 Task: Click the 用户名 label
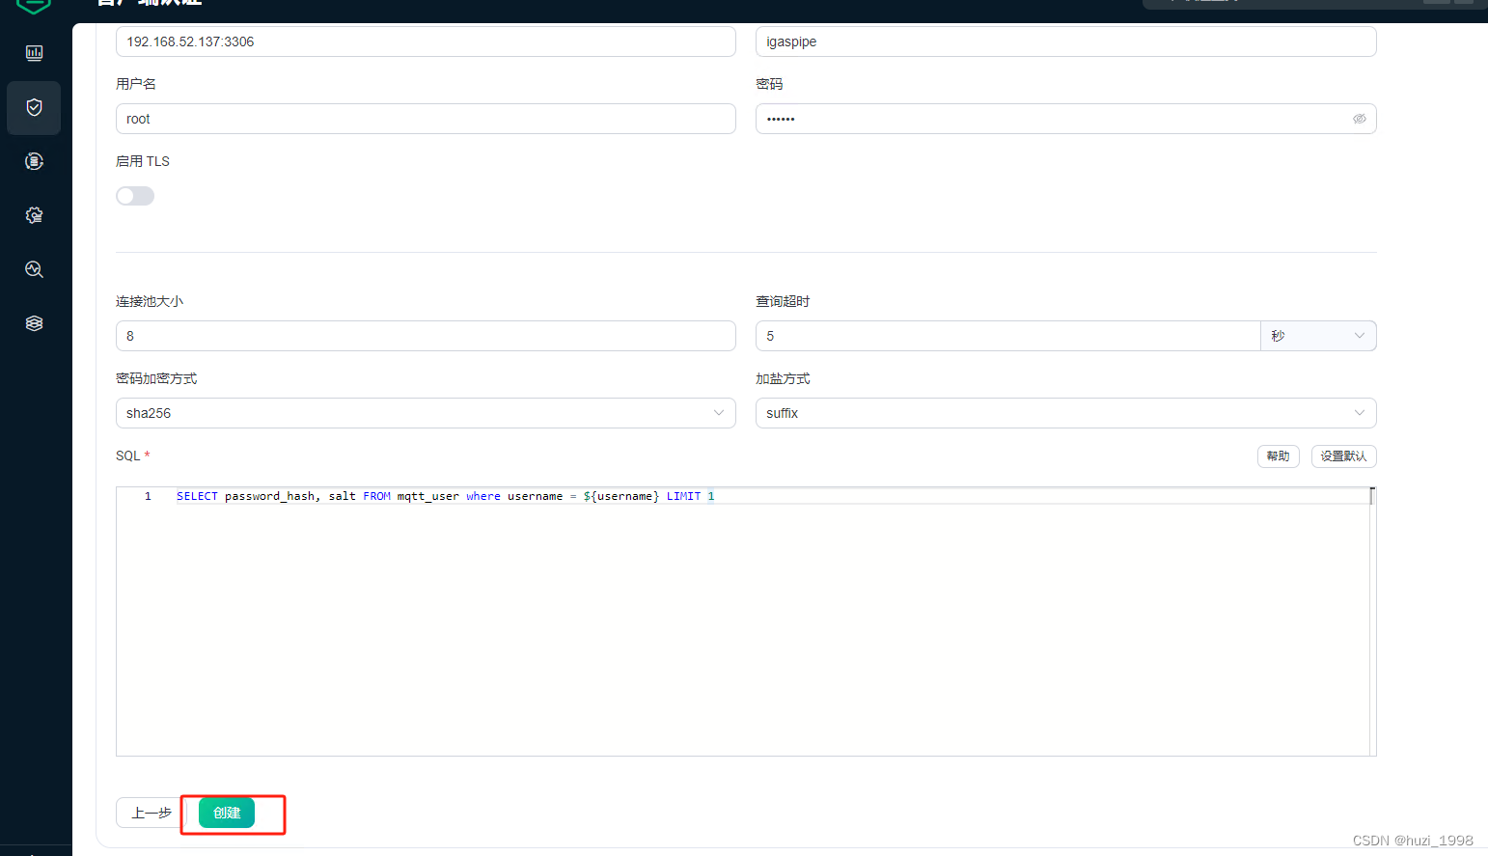click(x=136, y=84)
